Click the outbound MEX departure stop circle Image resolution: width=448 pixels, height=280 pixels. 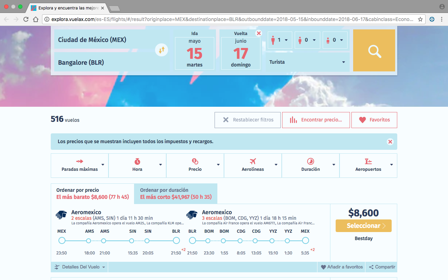[62, 240]
